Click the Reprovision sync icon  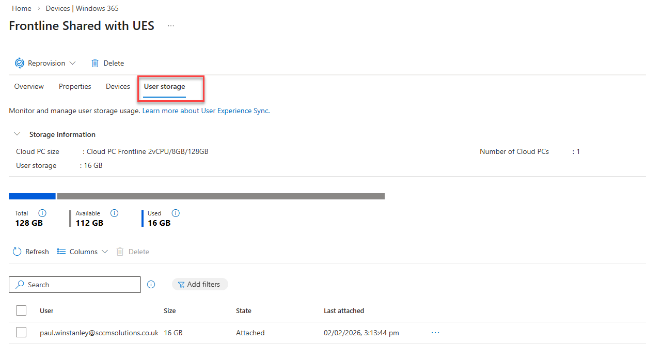(x=20, y=63)
